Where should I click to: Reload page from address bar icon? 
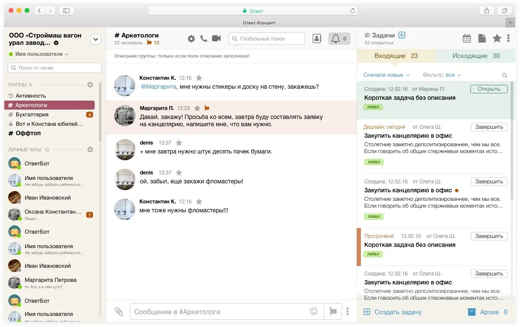[x=353, y=11]
